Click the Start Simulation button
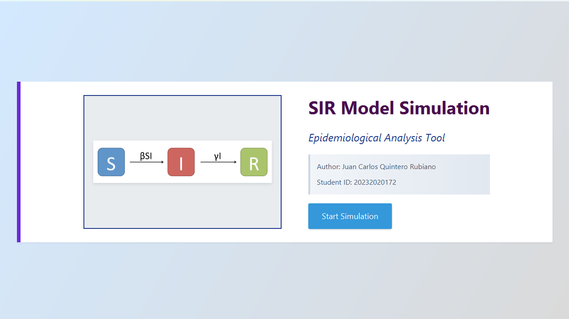The height and width of the screenshot is (319, 569). click(350, 216)
